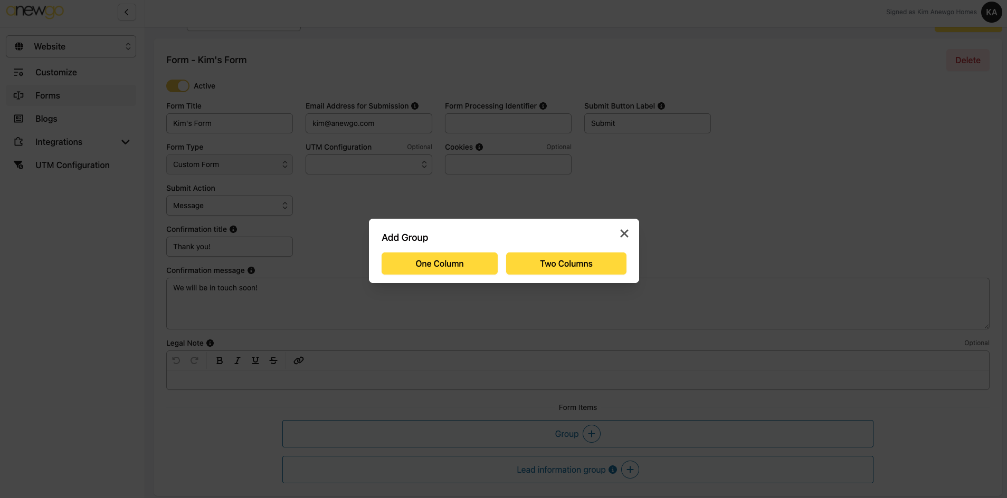1007x498 pixels.
Task: Click the plus icon next to Group
Action: coord(592,434)
